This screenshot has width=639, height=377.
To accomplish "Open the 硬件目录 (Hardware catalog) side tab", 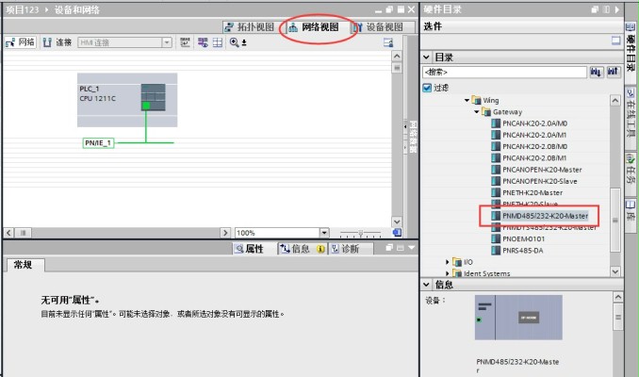I will point(631,52).
